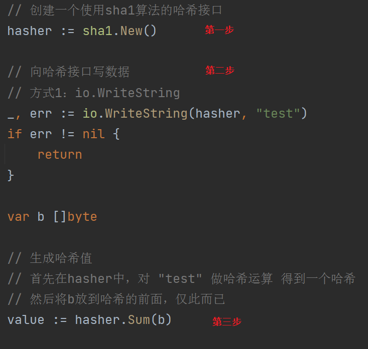Click the "test" string literal
Image resolution: width=368 pixels, height=349 pixels.
tap(278, 114)
